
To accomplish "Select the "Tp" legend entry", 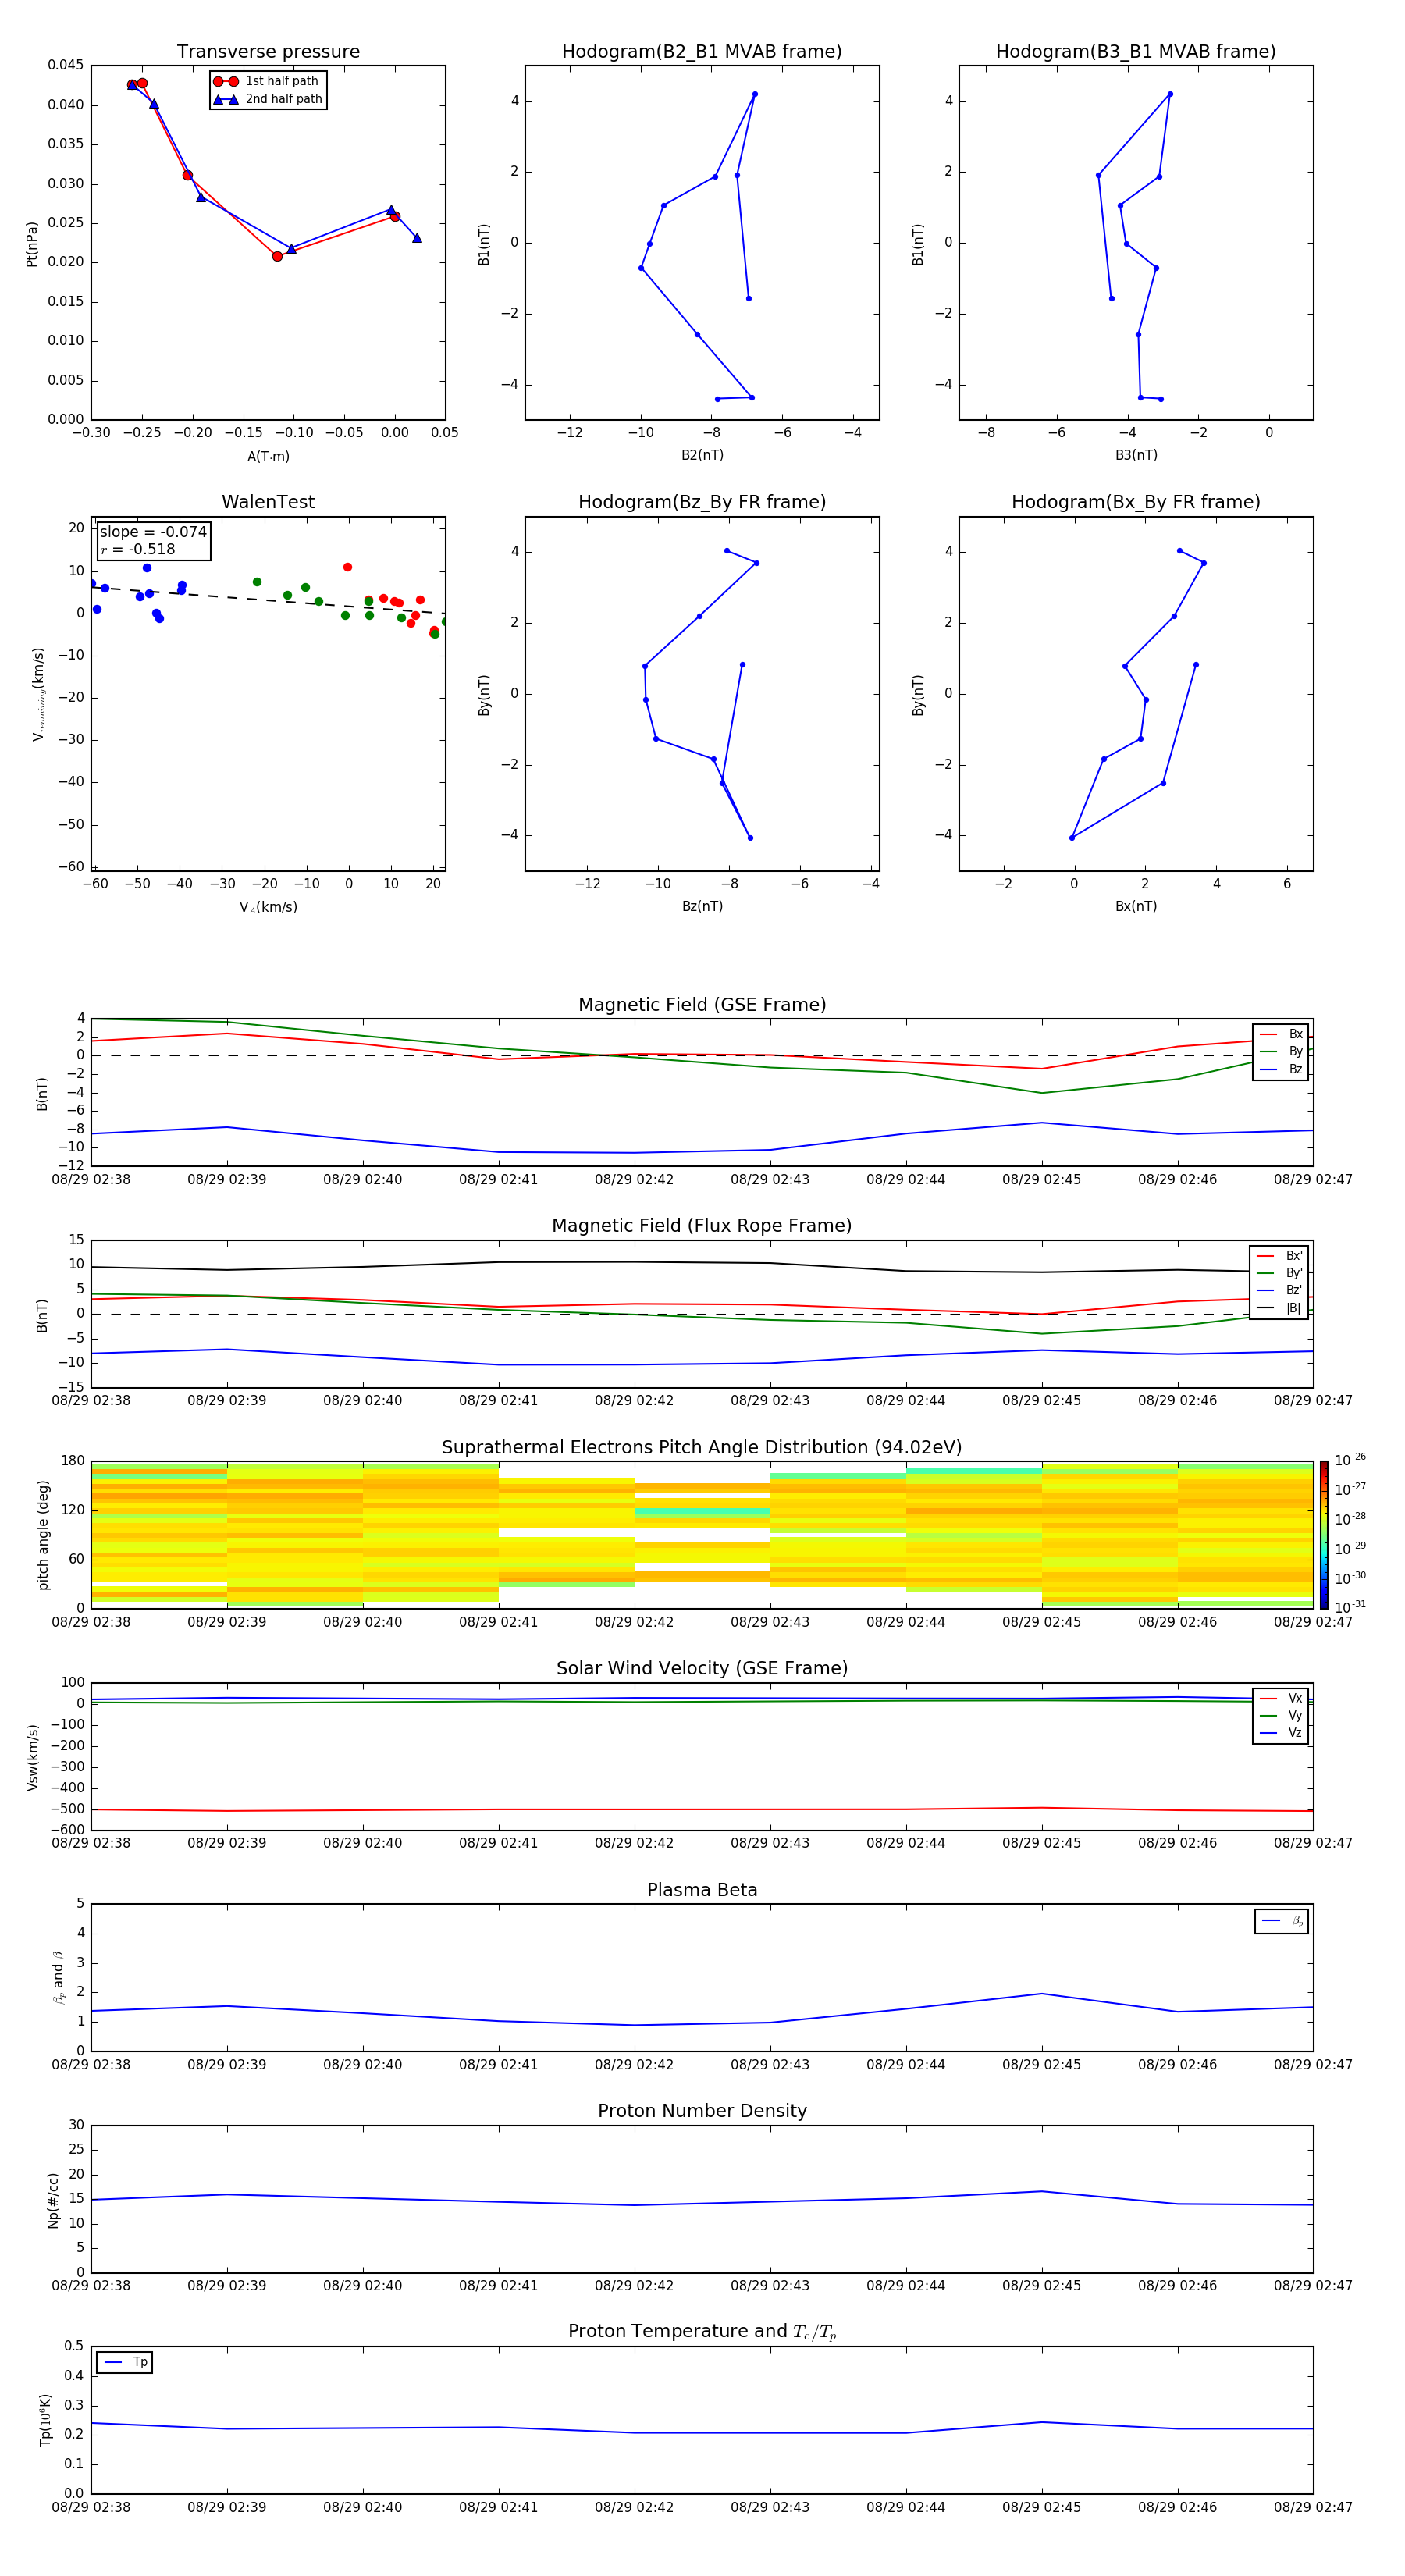I will (x=125, y=2362).
